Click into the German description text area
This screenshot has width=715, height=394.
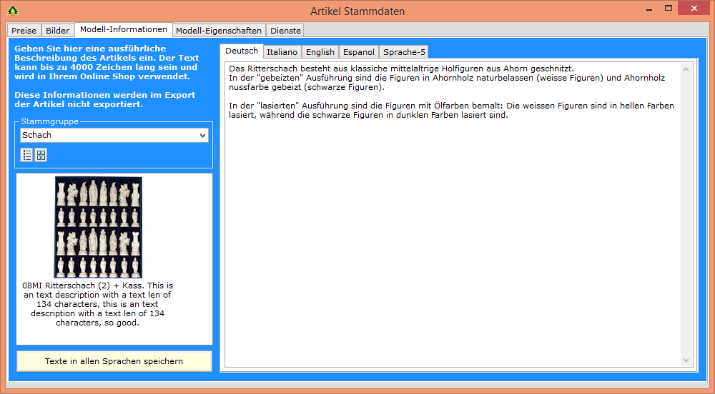click(454, 215)
